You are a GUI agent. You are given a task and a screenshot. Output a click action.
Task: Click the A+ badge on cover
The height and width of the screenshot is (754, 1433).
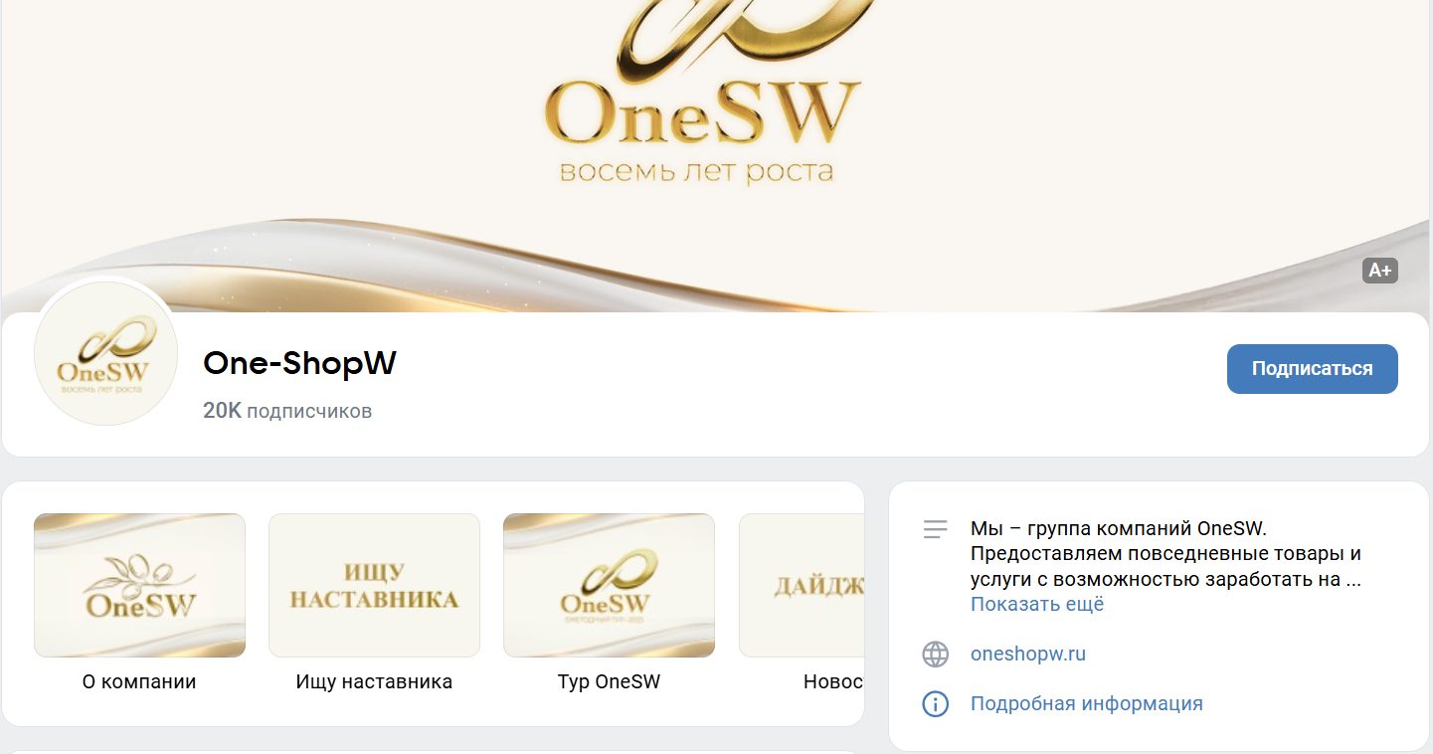pos(1380,270)
